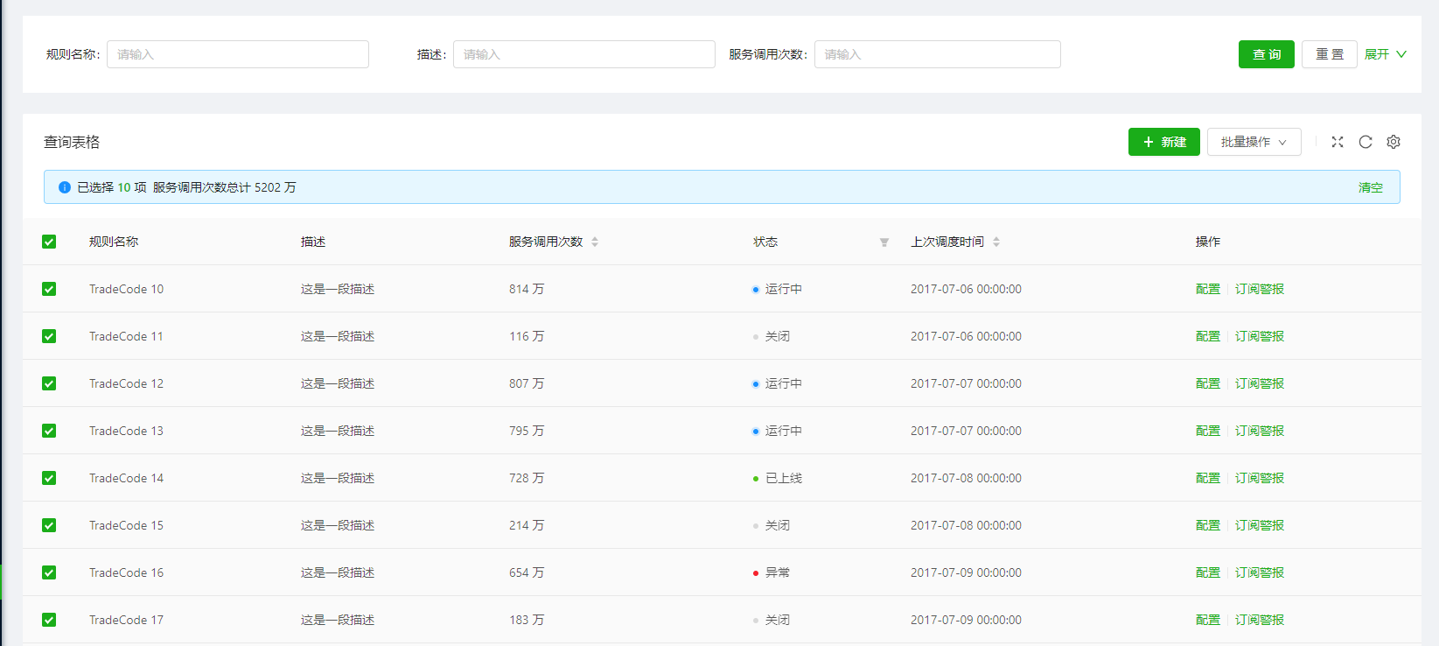Click the fullscreen expand icon
Image resolution: width=1439 pixels, height=646 pixels.
(x=1338, y=142)
